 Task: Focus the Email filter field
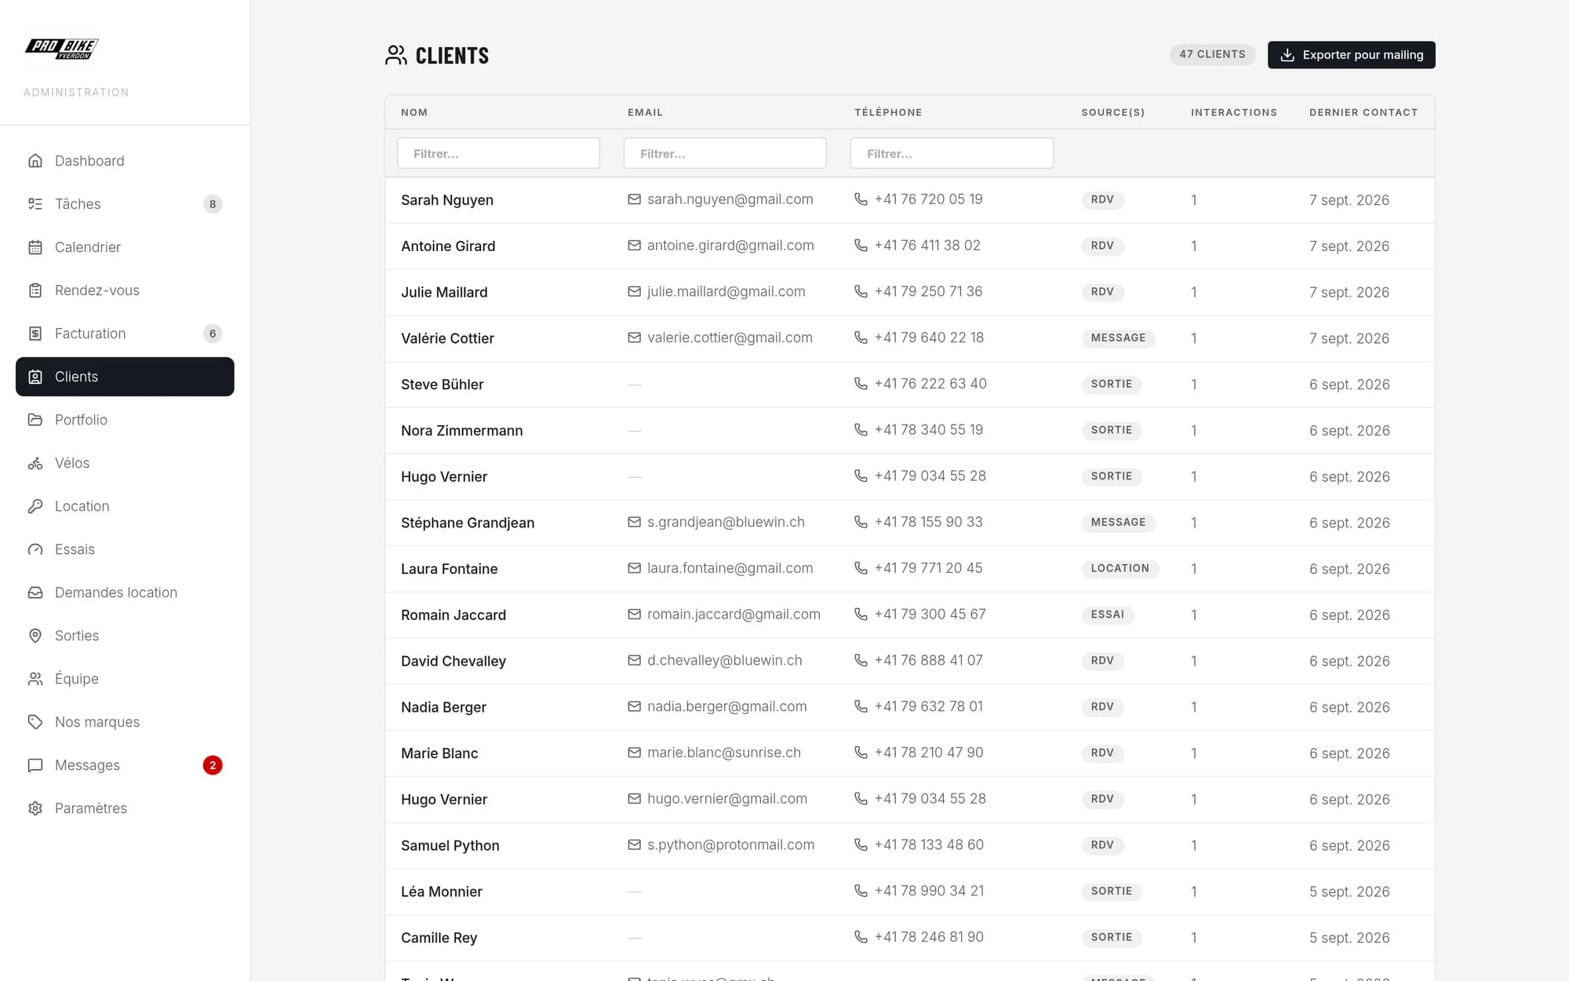[725, 153]
